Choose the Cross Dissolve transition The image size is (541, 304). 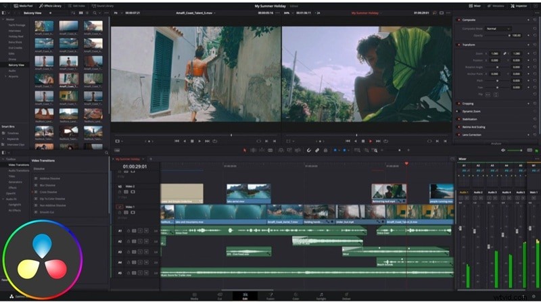coord(48,192)
